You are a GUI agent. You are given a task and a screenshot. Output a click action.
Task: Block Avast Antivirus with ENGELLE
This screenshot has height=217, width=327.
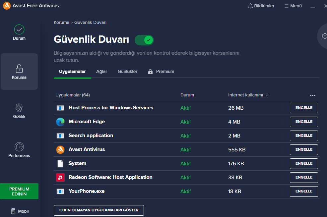304,149
